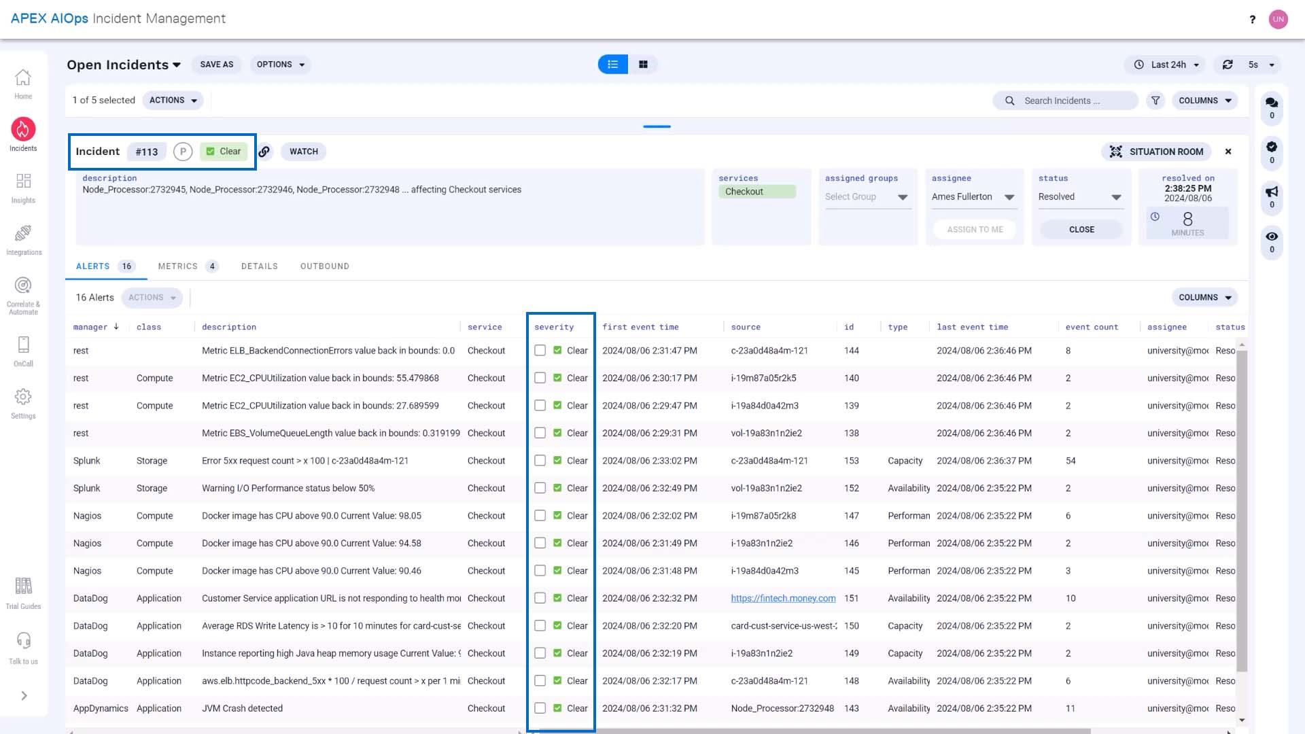The height and width of the screenshot is (734, 1305).
Task: Open https://fintech.money.com source link
Action: (783, 598)
